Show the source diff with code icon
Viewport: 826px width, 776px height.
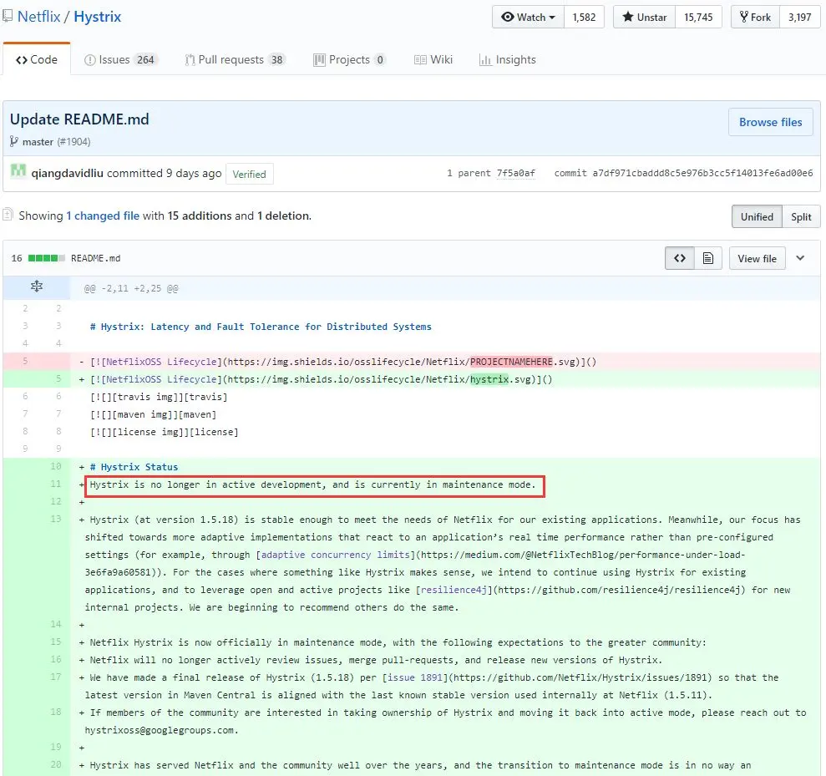pos(680,258)
